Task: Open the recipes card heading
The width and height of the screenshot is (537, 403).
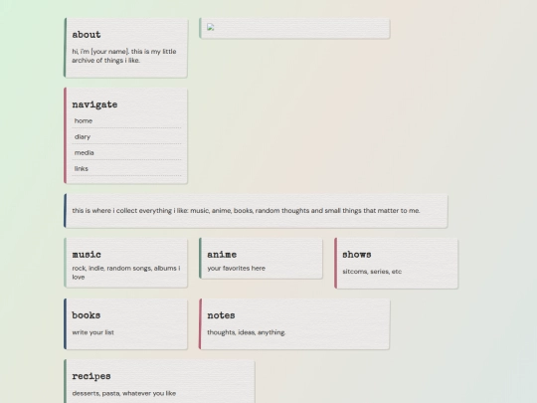Action: click(91, 376)
